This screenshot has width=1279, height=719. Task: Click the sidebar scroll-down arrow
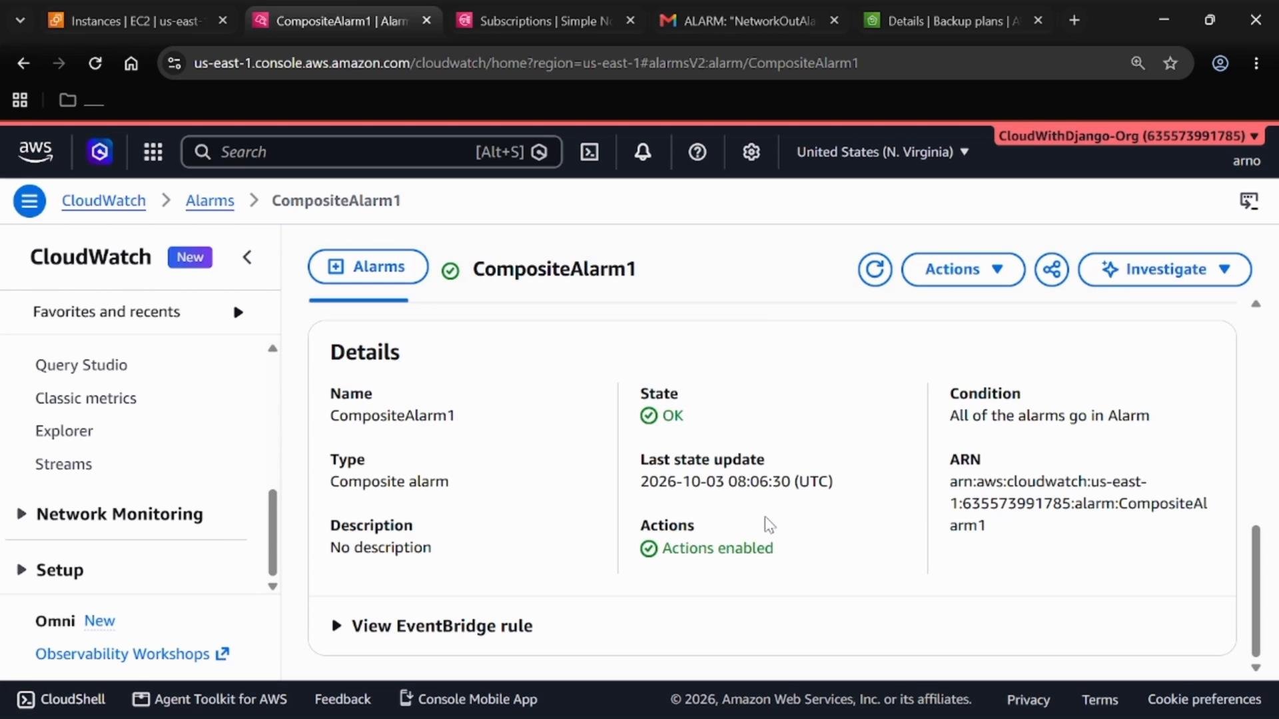[272, 587]
